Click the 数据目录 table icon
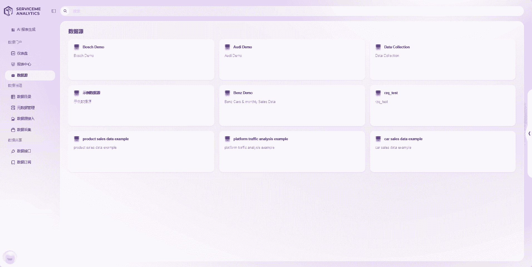The height and width of the screenshot is (267, 532). (x=13, y=97)
